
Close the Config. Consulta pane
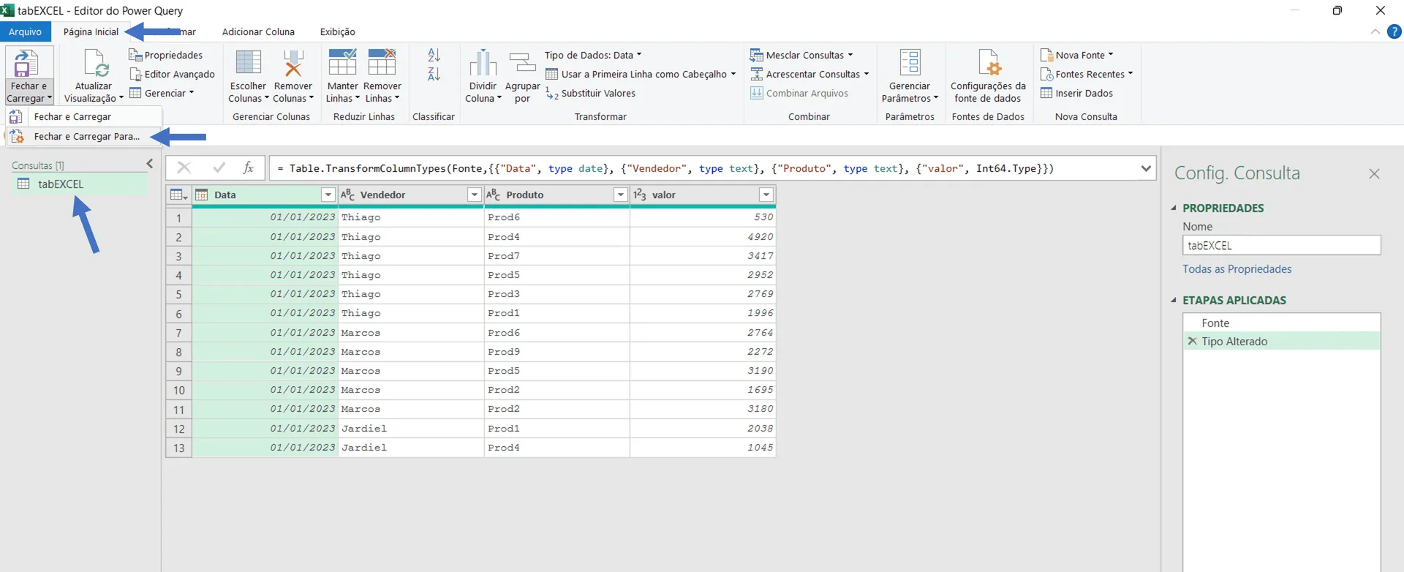pyautogui.click(x=1374, y=173)
